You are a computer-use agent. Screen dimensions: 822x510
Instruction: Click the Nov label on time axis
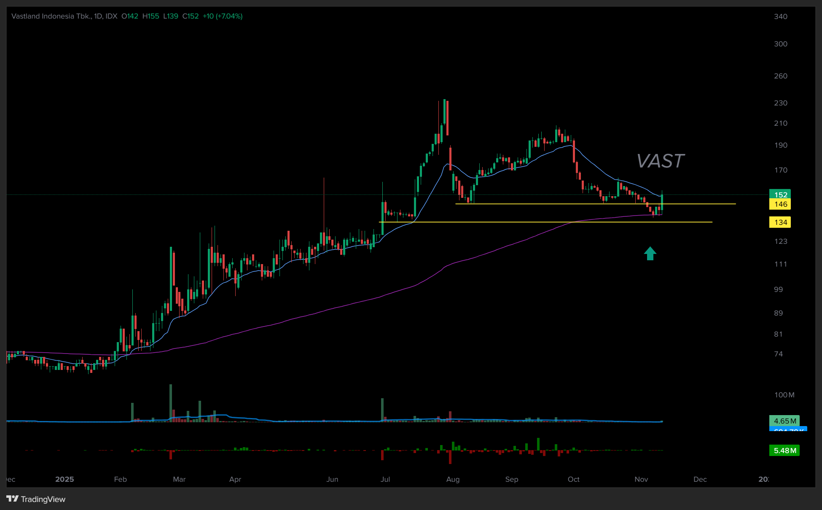(x=641, y=479)
